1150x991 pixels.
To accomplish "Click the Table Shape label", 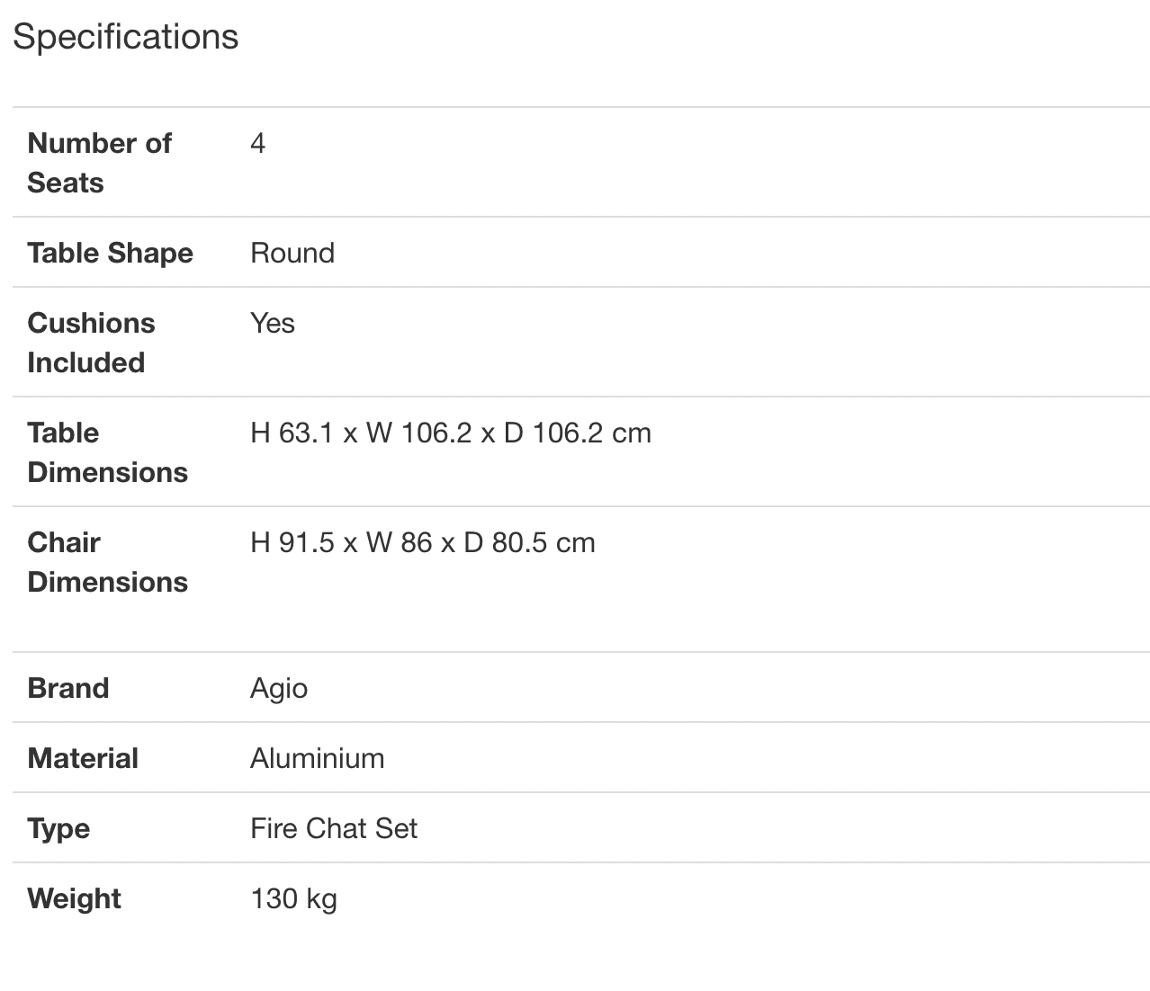I will tap(110, 253).
